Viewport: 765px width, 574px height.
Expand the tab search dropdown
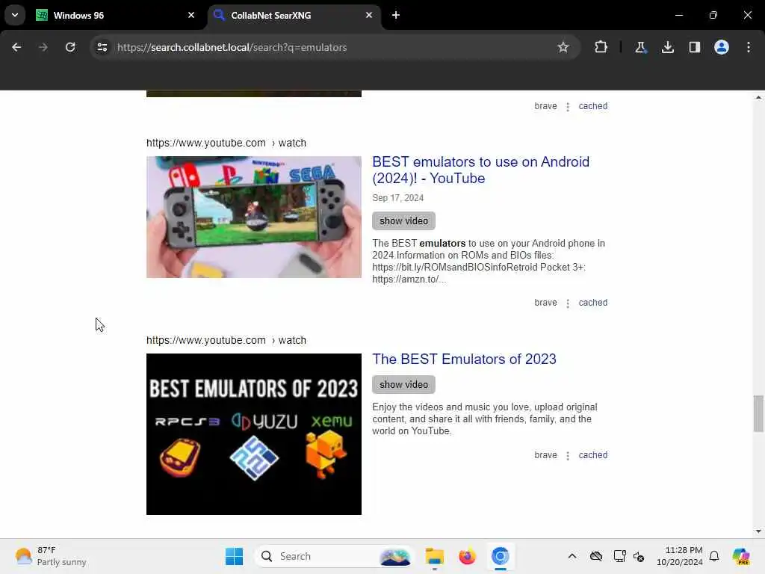point(15,15)
